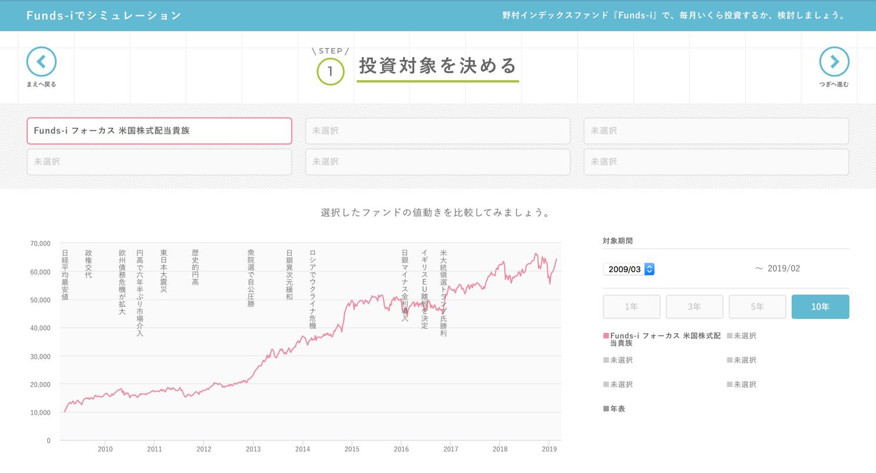The height and width of the screenshot is (473, 876).
Task: Click the 衆院選で自公圧勝 event marker
Action: point(251,278)
